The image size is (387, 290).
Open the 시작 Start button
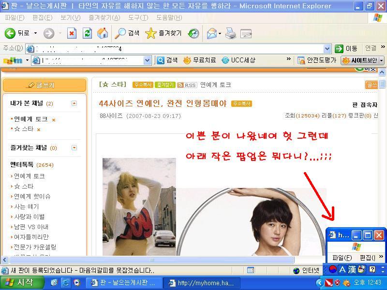(22, 282)
